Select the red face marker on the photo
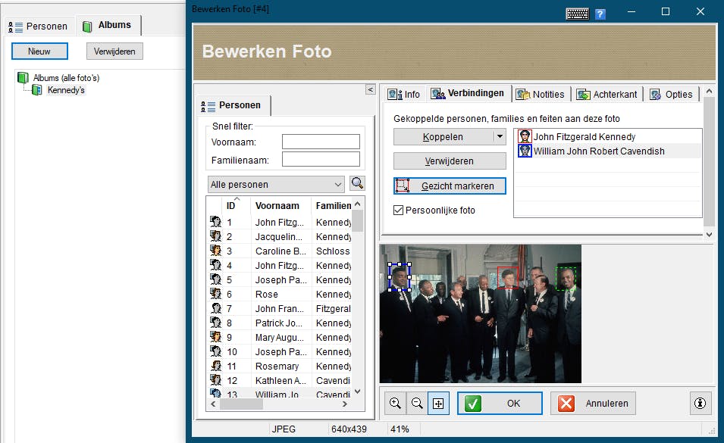This screenshot has height=443, width=724. pos(508,277)
